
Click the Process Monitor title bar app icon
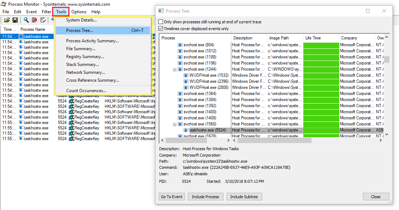4,4
